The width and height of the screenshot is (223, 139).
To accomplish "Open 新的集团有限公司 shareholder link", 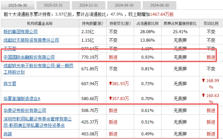I will (x=20, y=32).
